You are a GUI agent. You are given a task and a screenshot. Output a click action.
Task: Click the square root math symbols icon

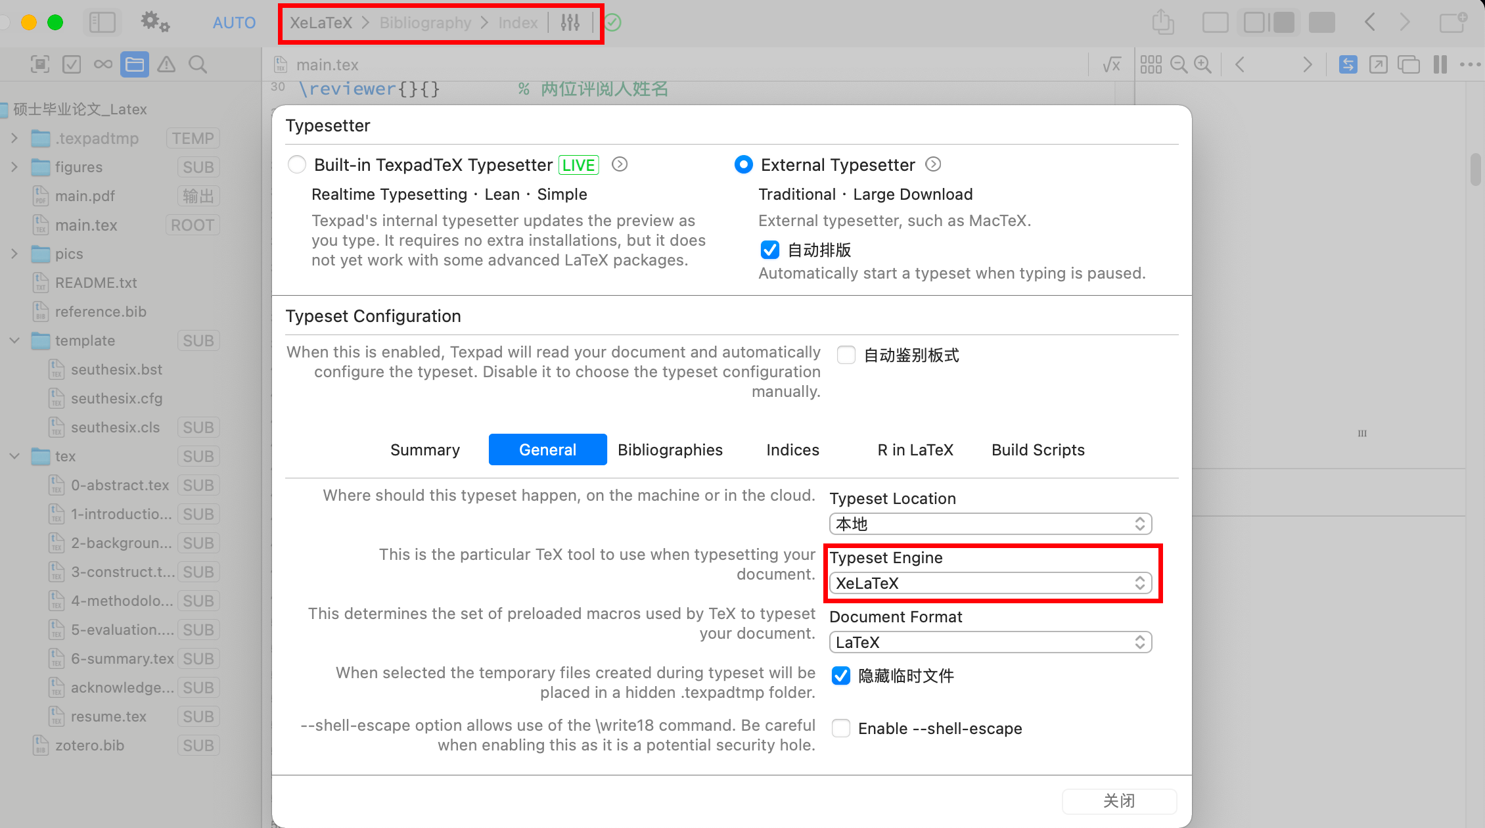1111,64
